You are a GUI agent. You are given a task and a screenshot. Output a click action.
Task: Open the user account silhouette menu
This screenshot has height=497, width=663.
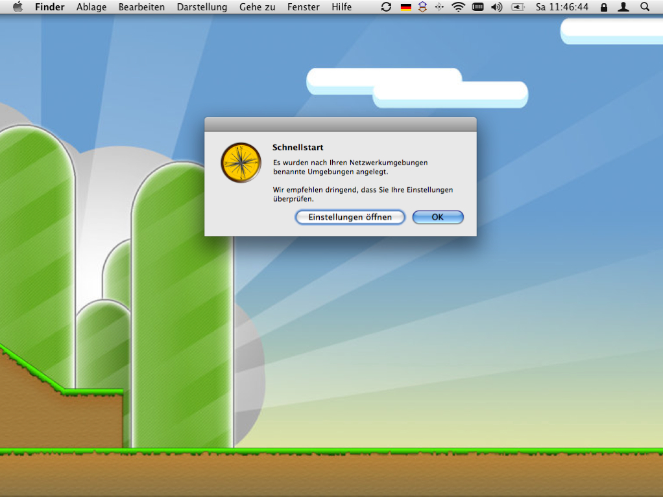623,6
